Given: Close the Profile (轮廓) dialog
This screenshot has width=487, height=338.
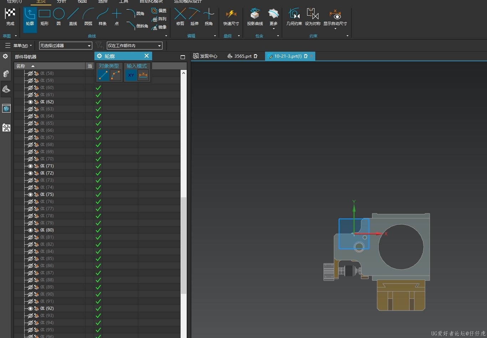Looking at the screenshot, I should point(146,56).
